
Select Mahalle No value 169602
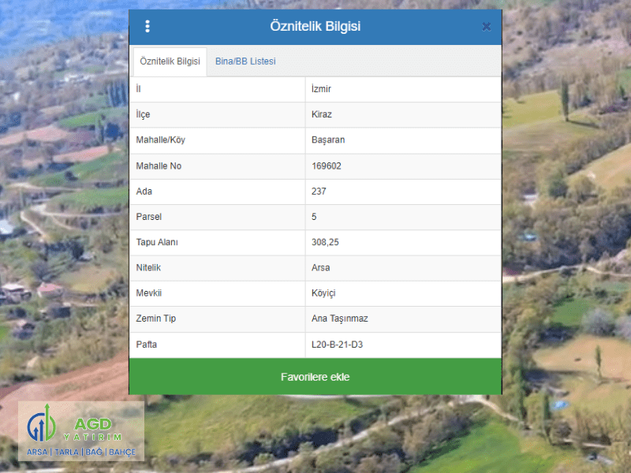pyautogui.click(x=327, y=166)
